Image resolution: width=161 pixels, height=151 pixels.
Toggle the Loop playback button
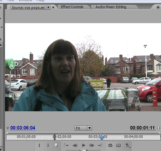(x=110, y=145)
